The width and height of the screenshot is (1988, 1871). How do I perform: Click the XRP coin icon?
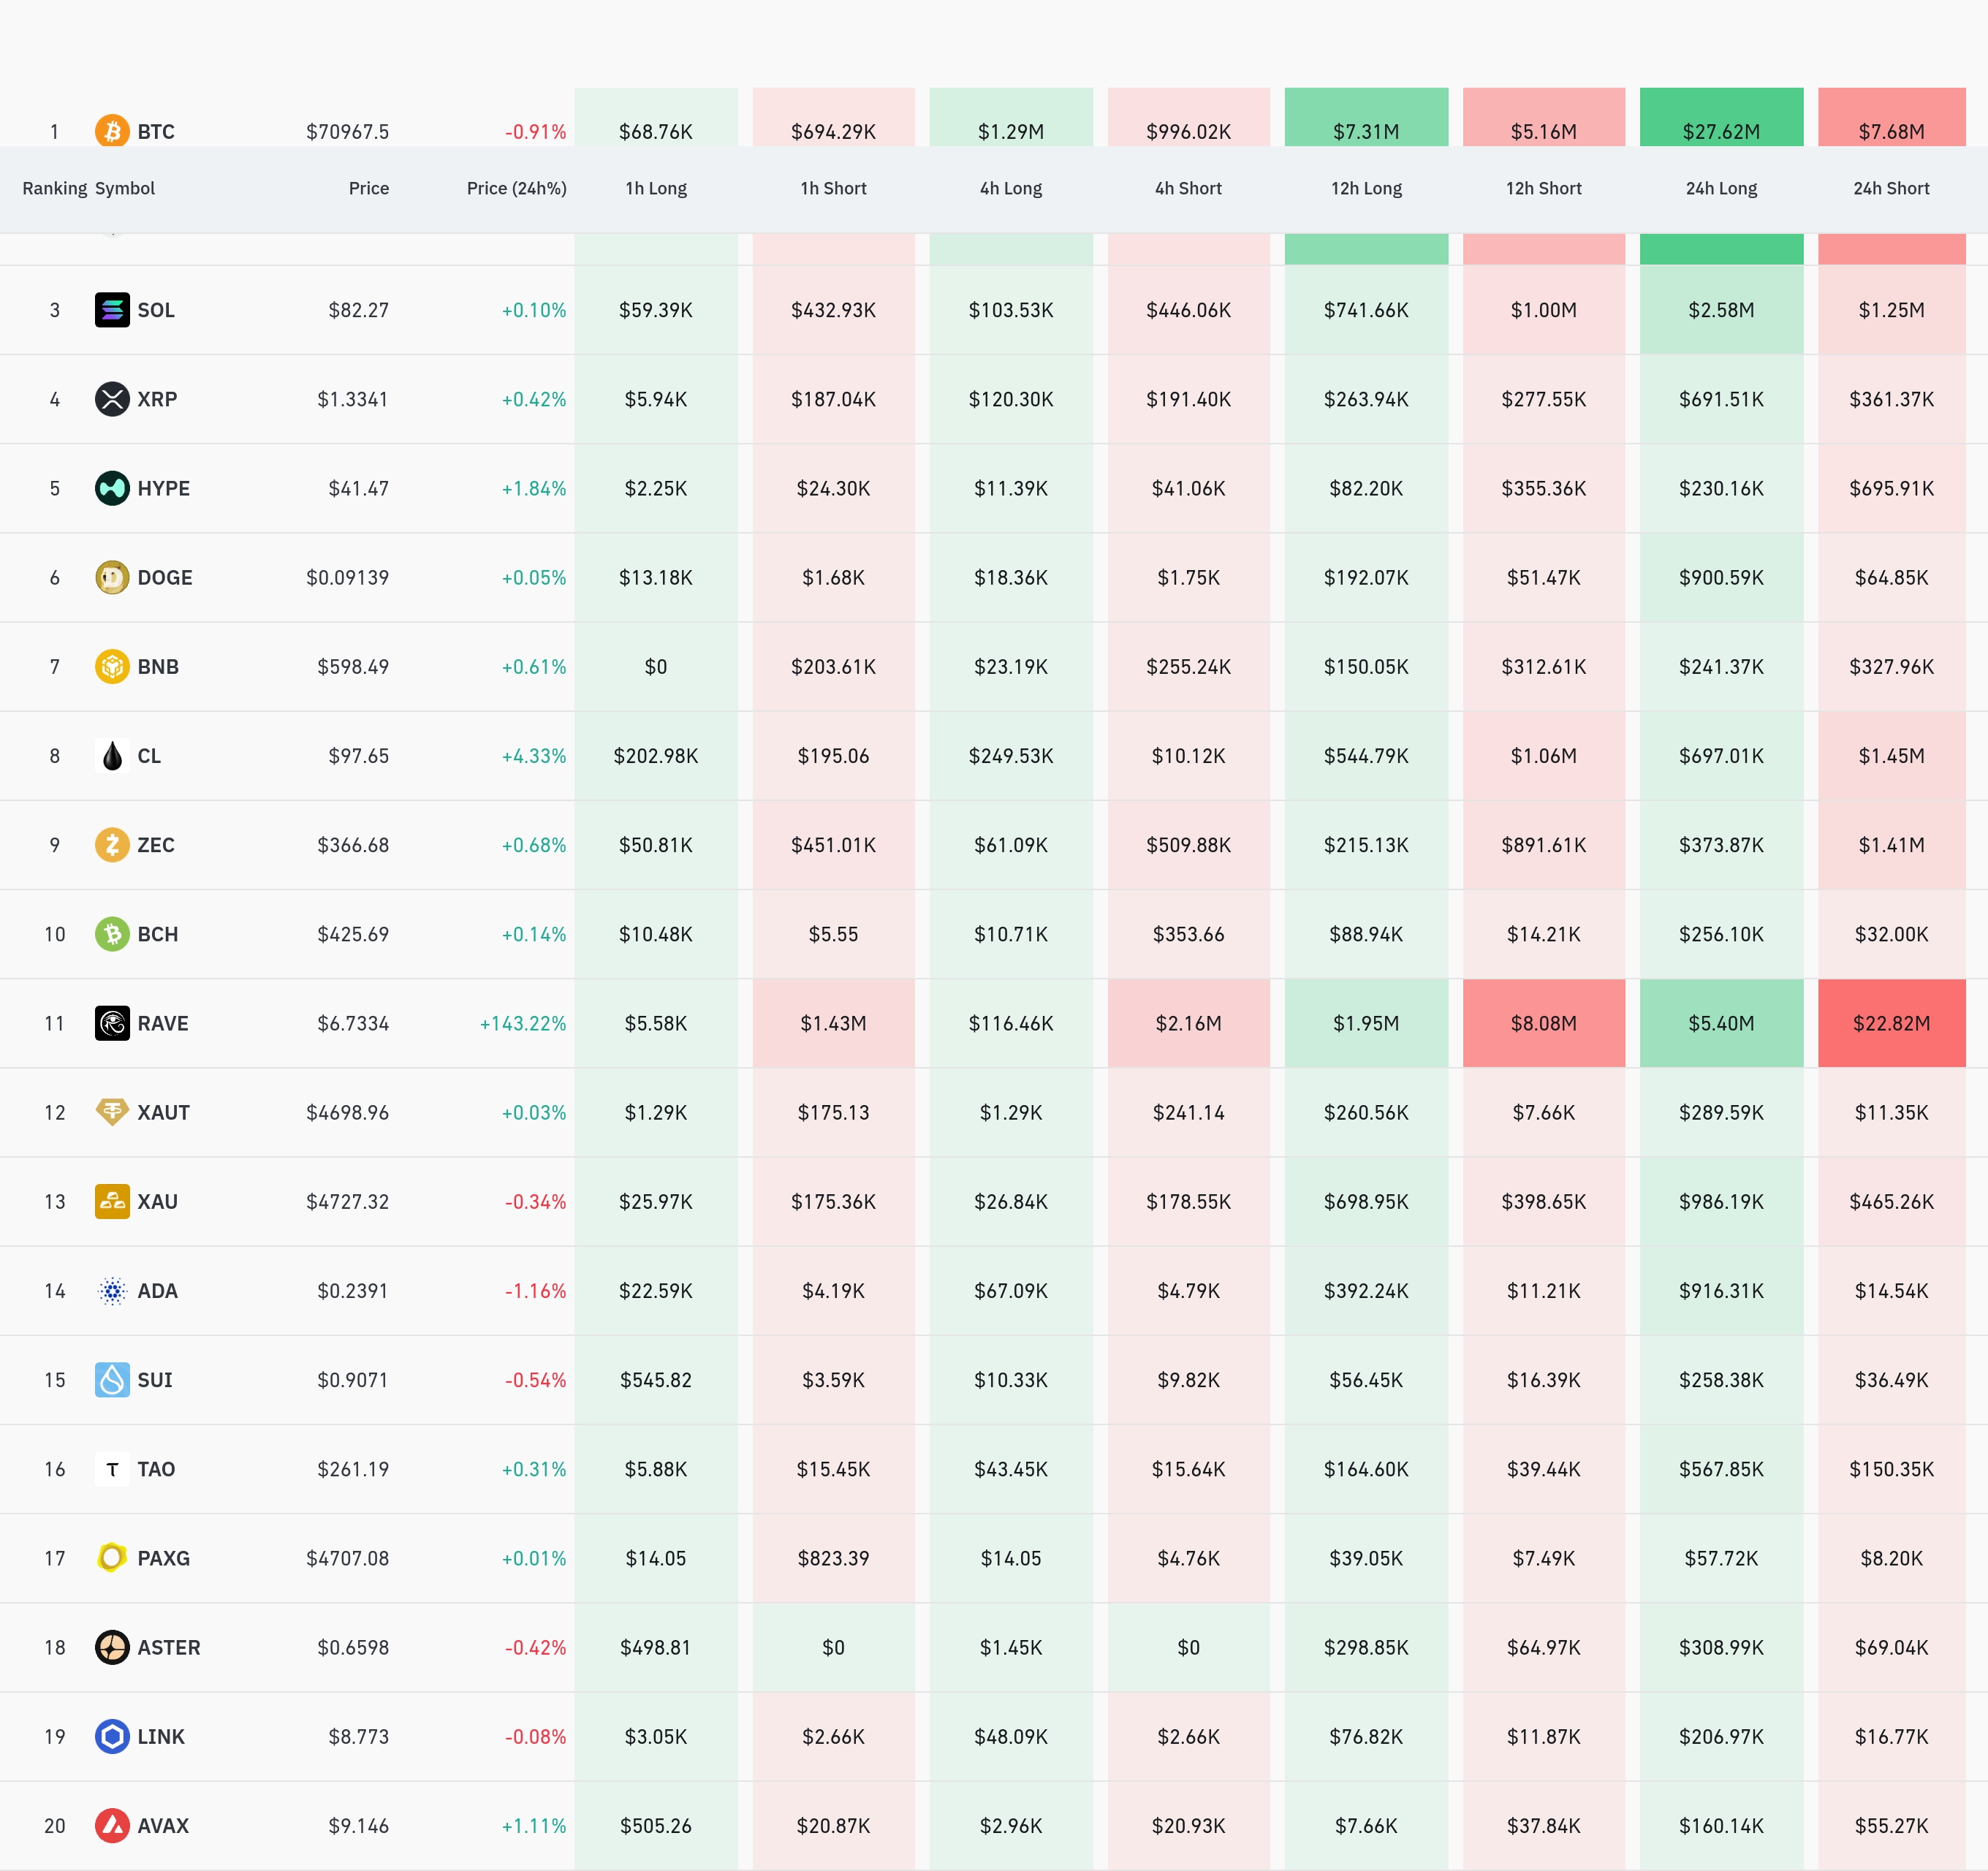[112, 399]
